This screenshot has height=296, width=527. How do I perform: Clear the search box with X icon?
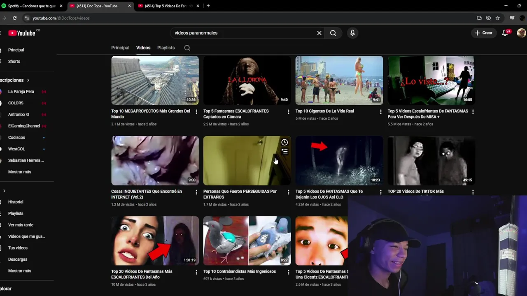(x=319, y=33)
